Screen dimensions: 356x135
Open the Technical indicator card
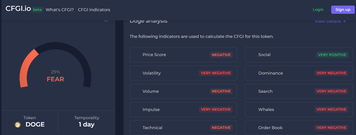(183, 128)
